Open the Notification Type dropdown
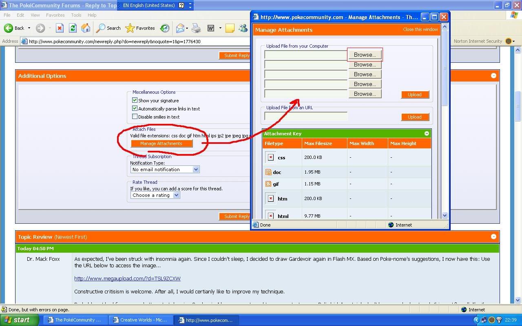The width and height of the screenshot is (522, 326). pyautogui.click(x=165, y=170)
